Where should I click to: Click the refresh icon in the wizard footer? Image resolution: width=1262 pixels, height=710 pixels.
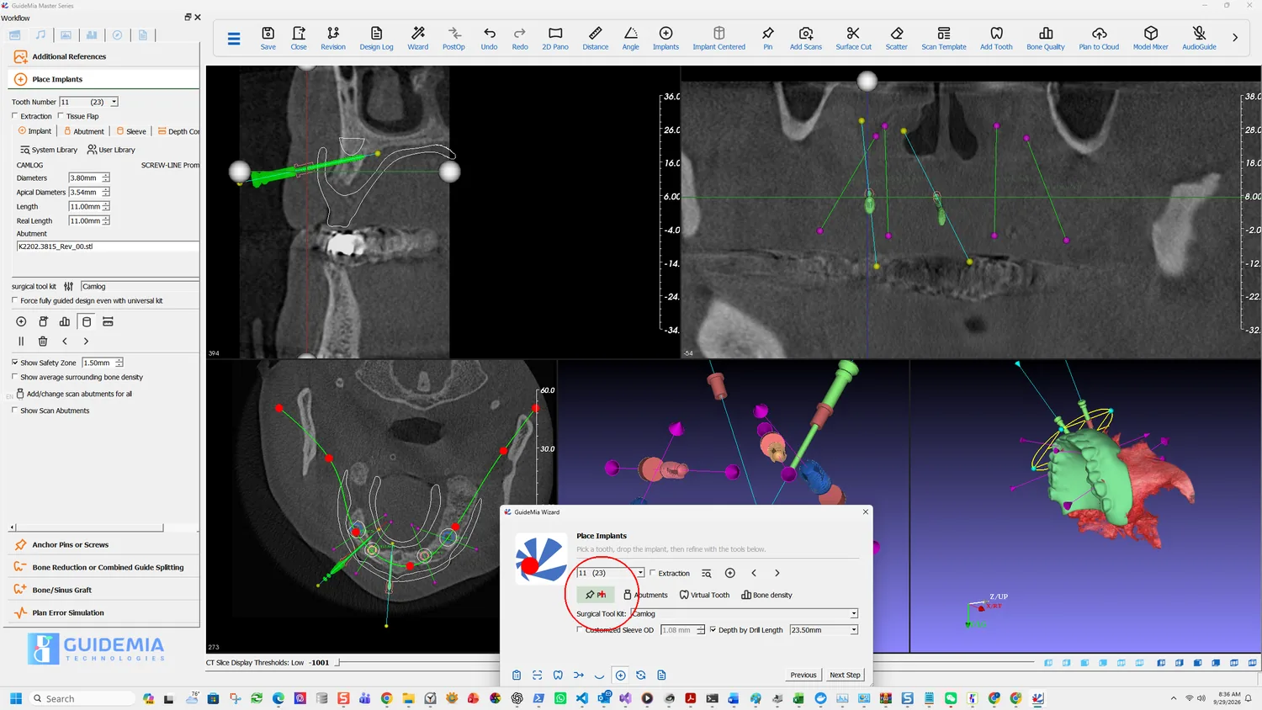[641, 675]
